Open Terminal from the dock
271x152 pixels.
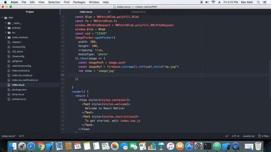tap(207, 147)
